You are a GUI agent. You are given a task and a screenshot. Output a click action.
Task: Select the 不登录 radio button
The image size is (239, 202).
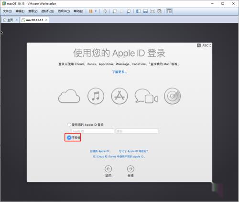click(69, 137)
